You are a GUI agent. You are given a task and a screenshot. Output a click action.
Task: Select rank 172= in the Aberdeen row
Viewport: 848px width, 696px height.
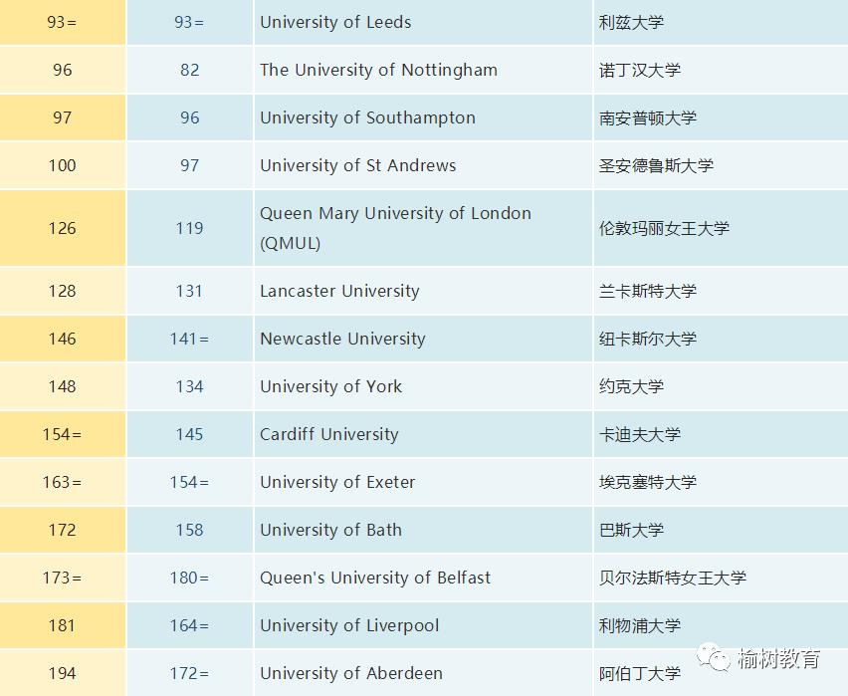pos(189,673)
